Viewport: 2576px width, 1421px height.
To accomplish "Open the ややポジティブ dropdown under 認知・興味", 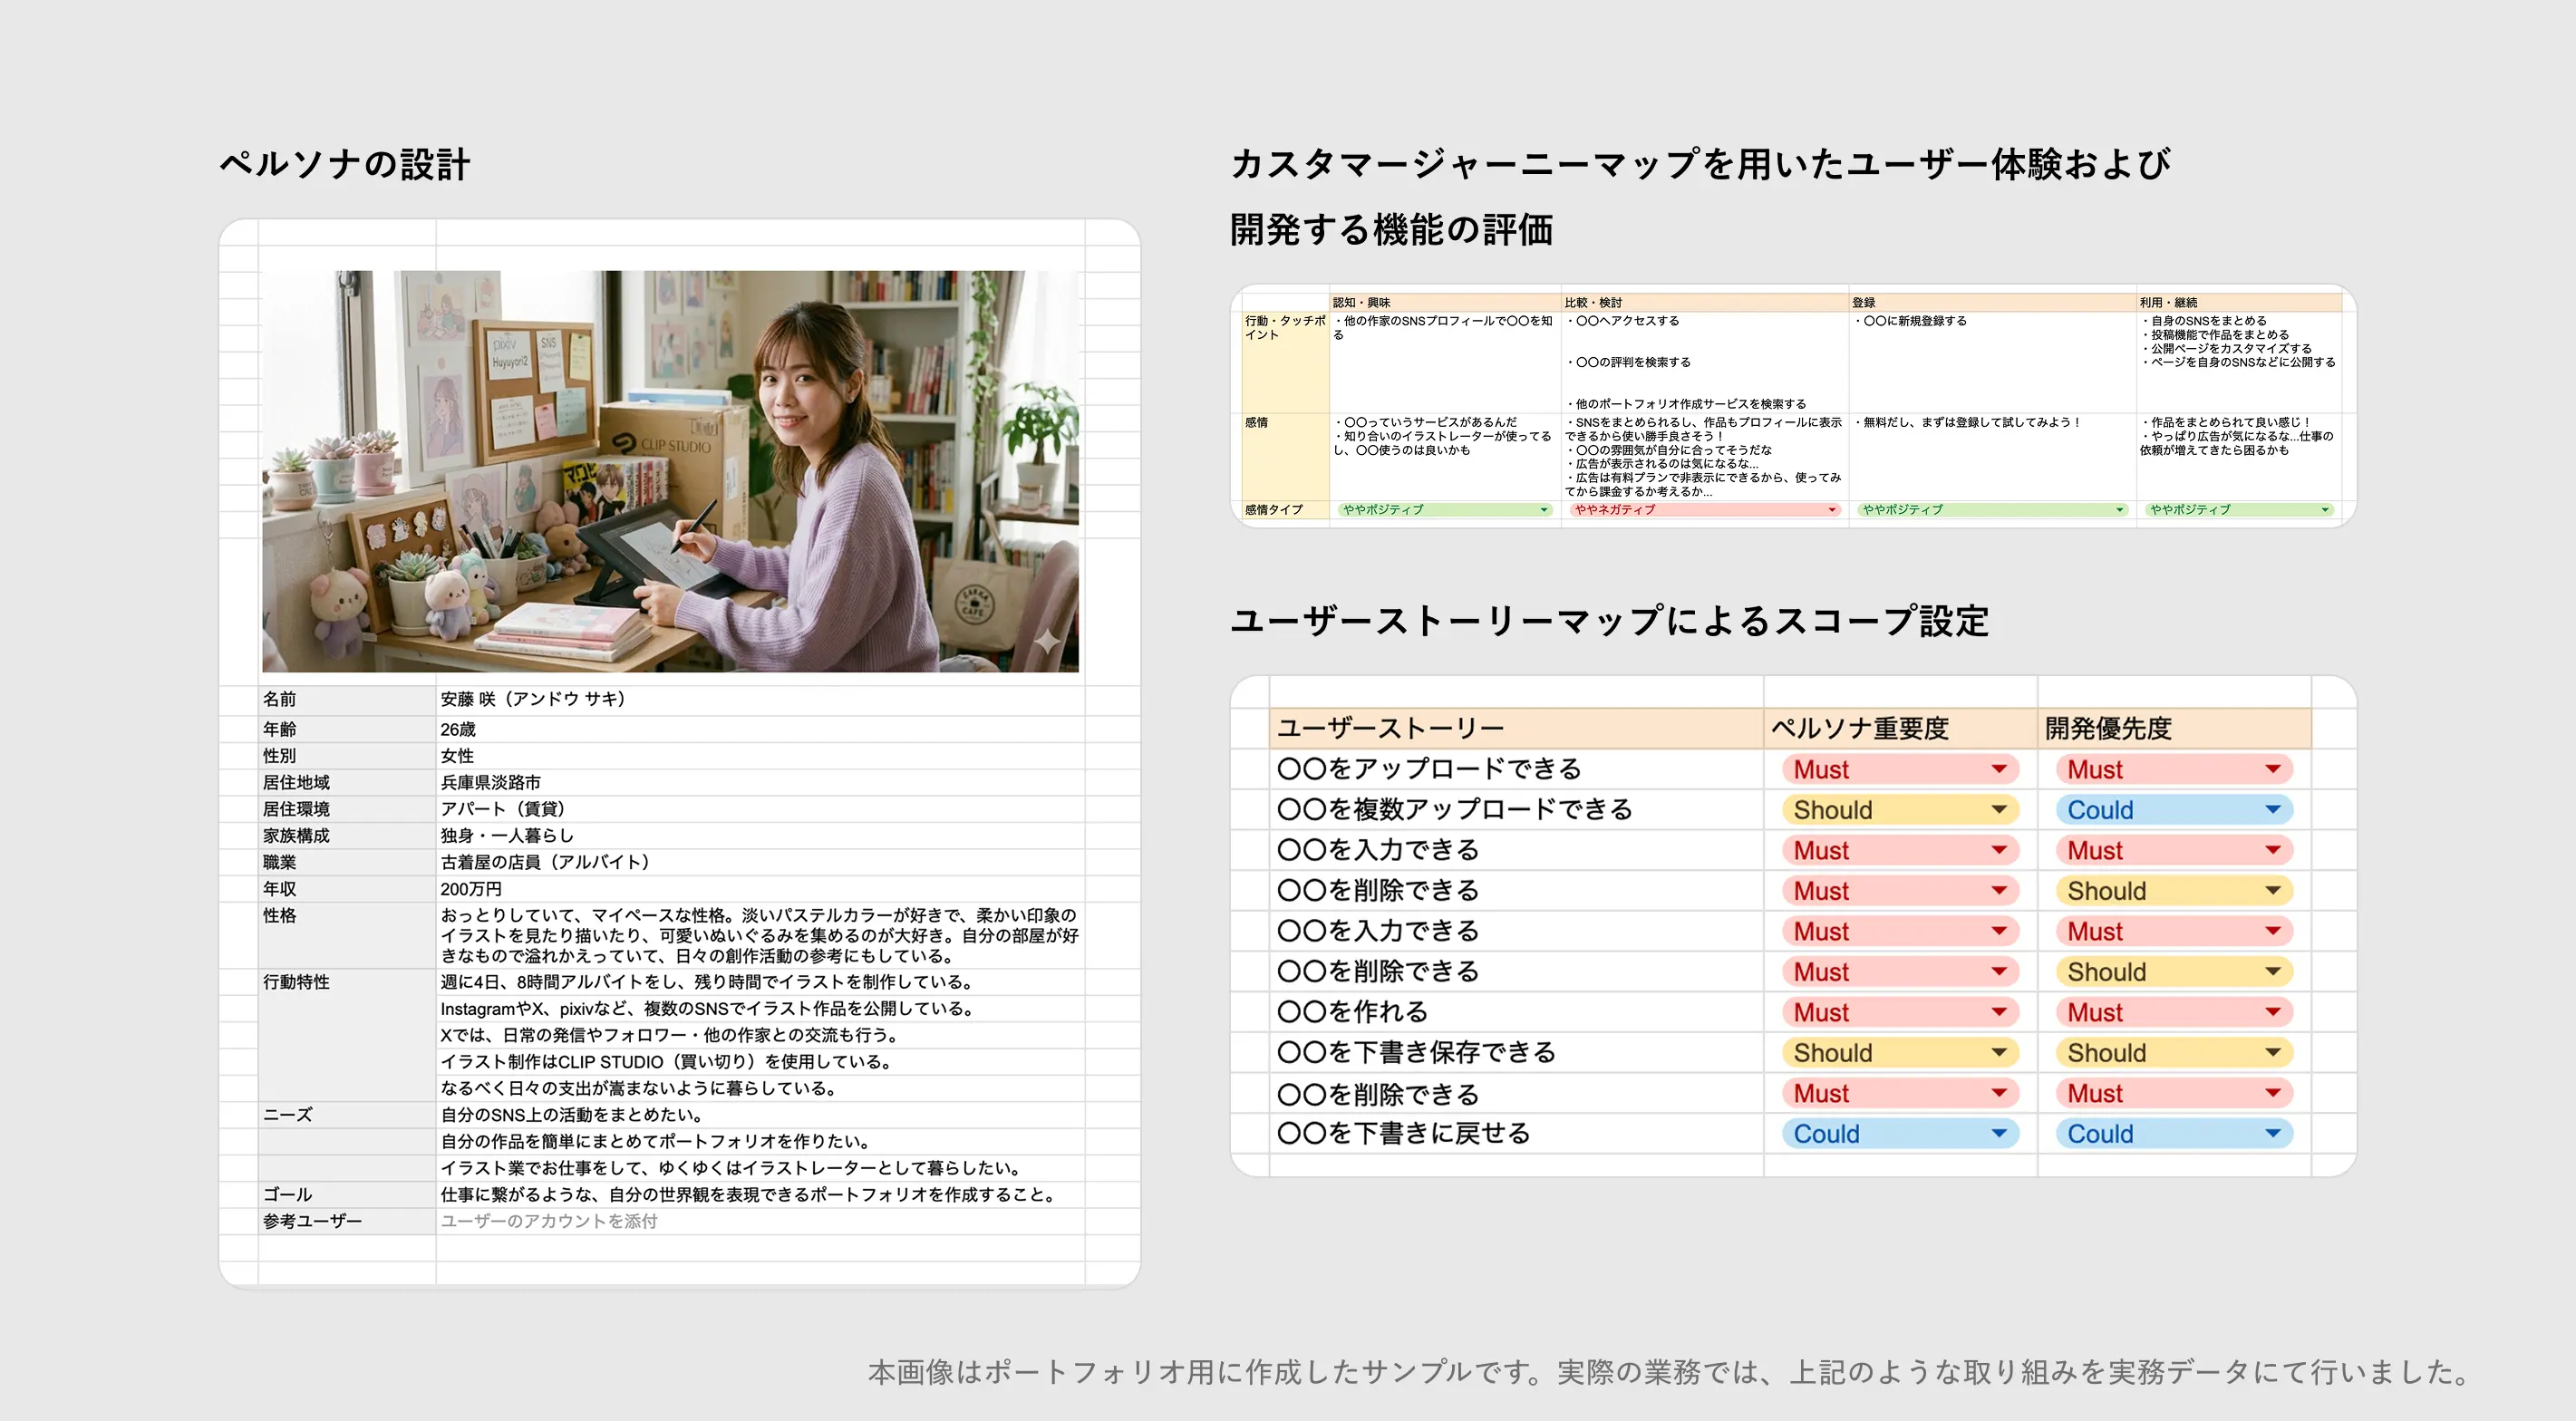I will tap(1445, 510).
